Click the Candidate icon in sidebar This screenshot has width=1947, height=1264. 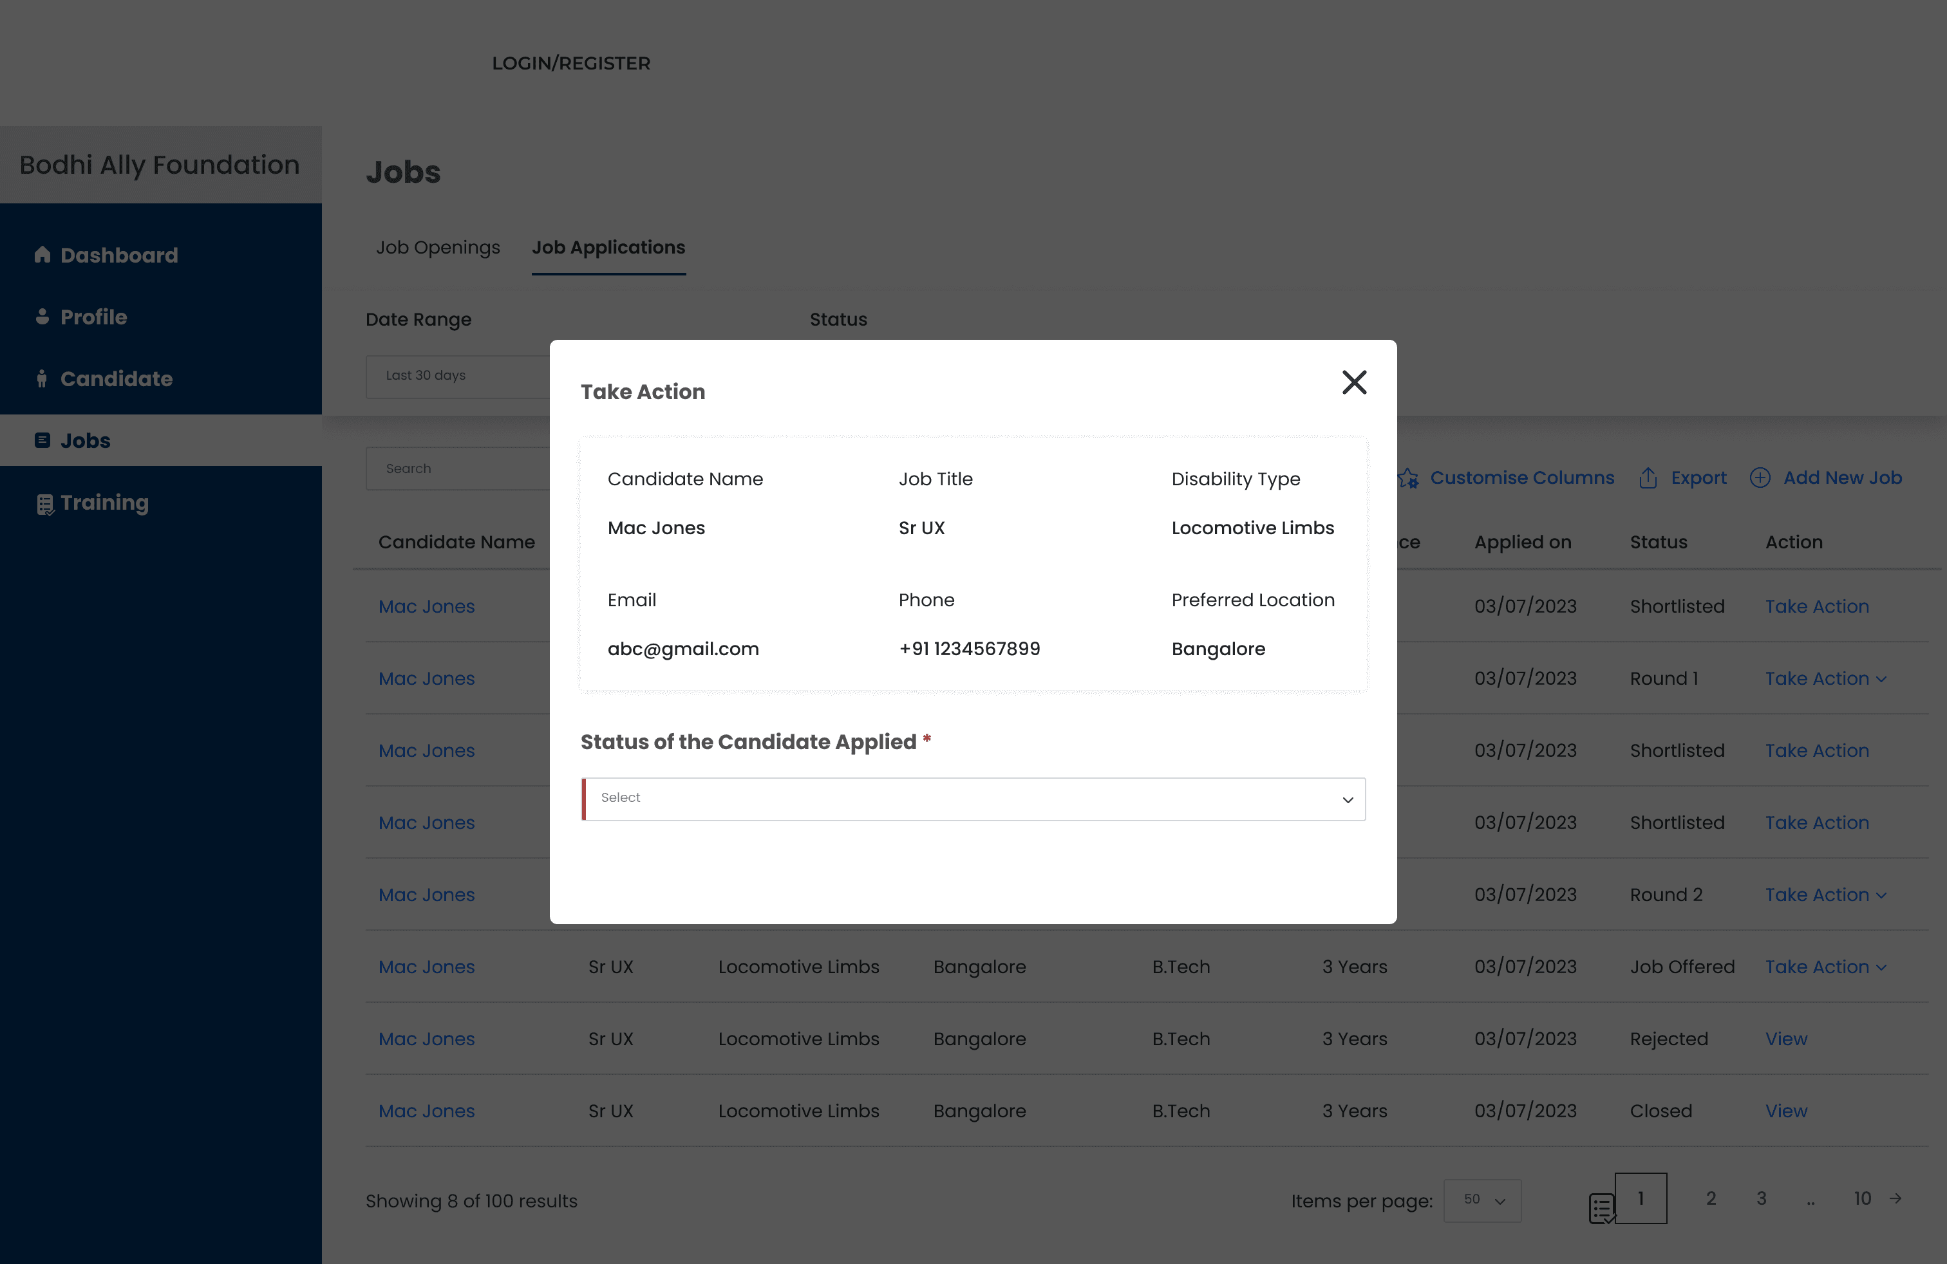(x=42, y=378)
